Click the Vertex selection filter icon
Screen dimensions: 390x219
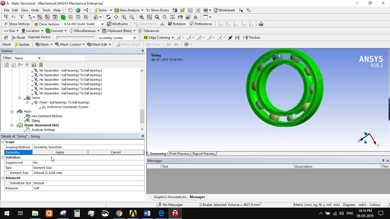click(40, 17)
